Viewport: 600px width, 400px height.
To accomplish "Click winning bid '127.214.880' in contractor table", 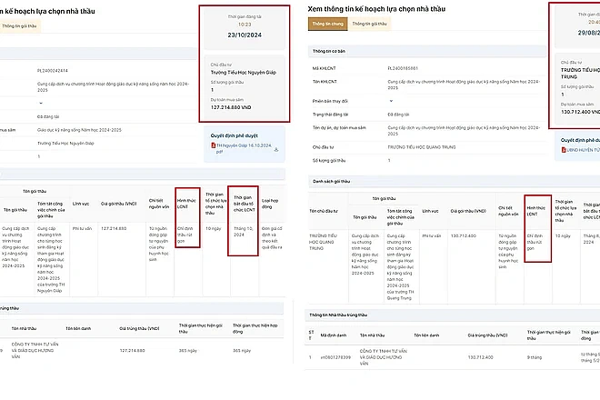I will point(133,351).
